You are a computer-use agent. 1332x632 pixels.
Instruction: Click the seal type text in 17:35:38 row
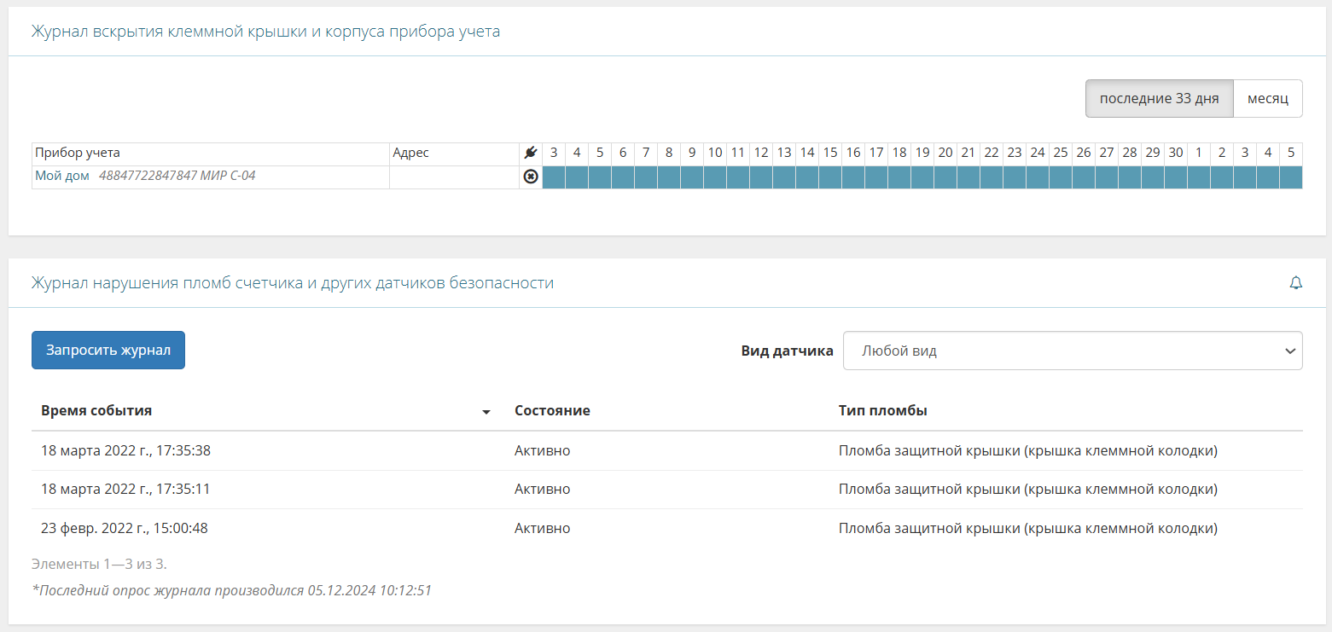tap(1028, 450)
